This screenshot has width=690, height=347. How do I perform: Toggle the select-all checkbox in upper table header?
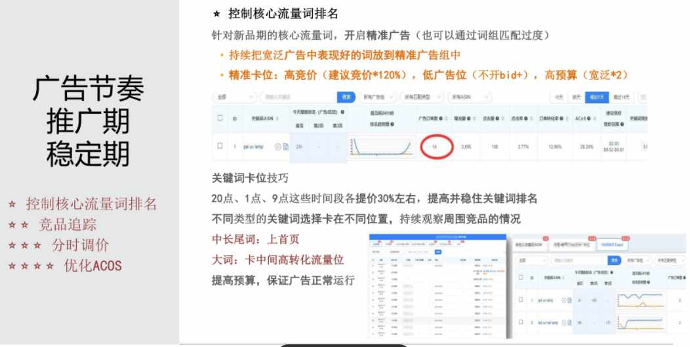(220, 118)
